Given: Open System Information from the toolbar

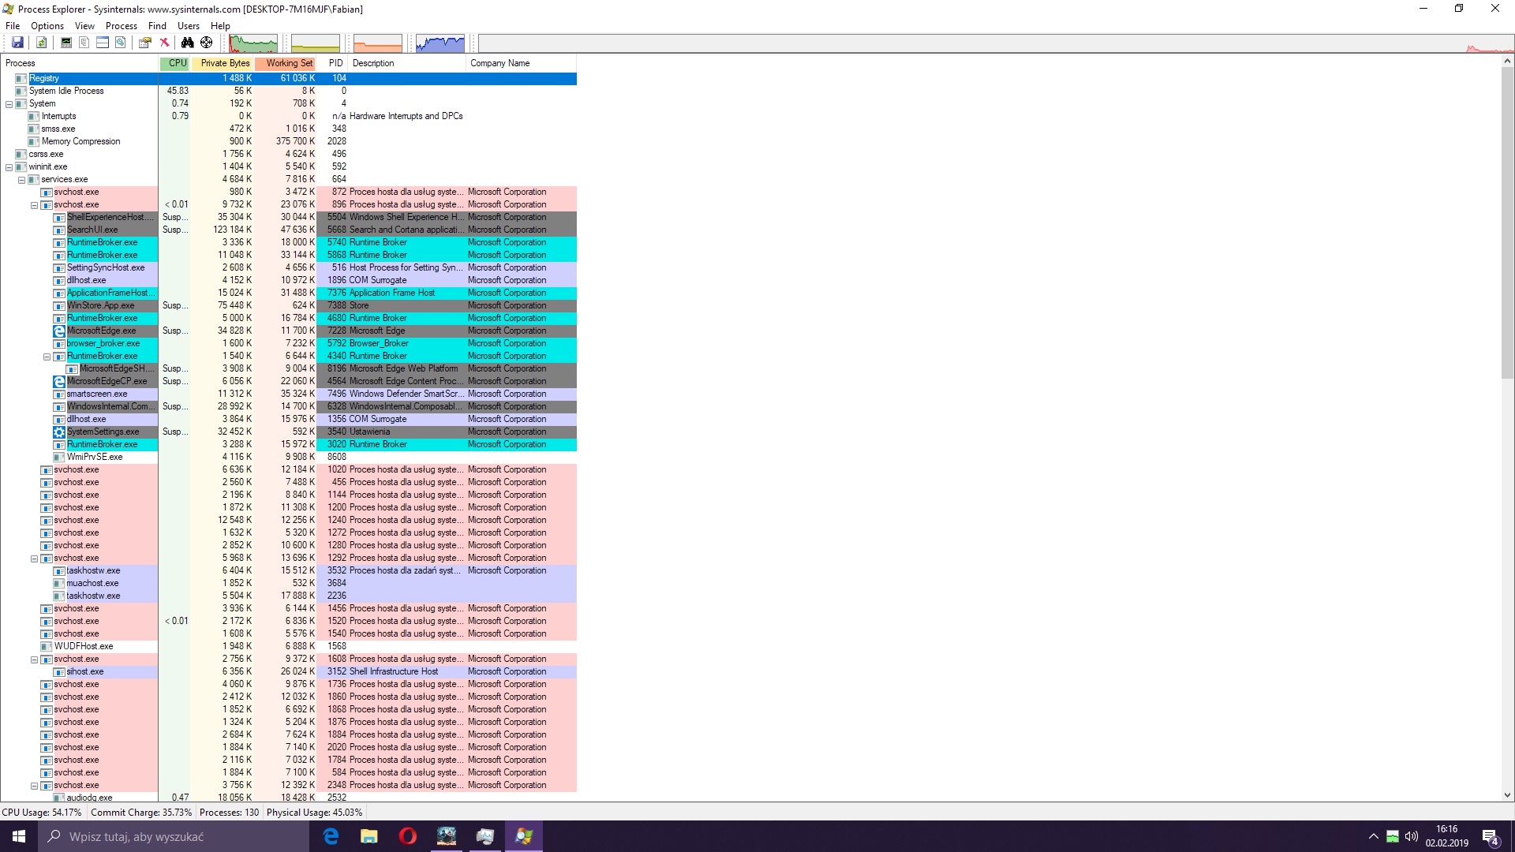Looking at the screenshot, I should [x=66, y=43].
